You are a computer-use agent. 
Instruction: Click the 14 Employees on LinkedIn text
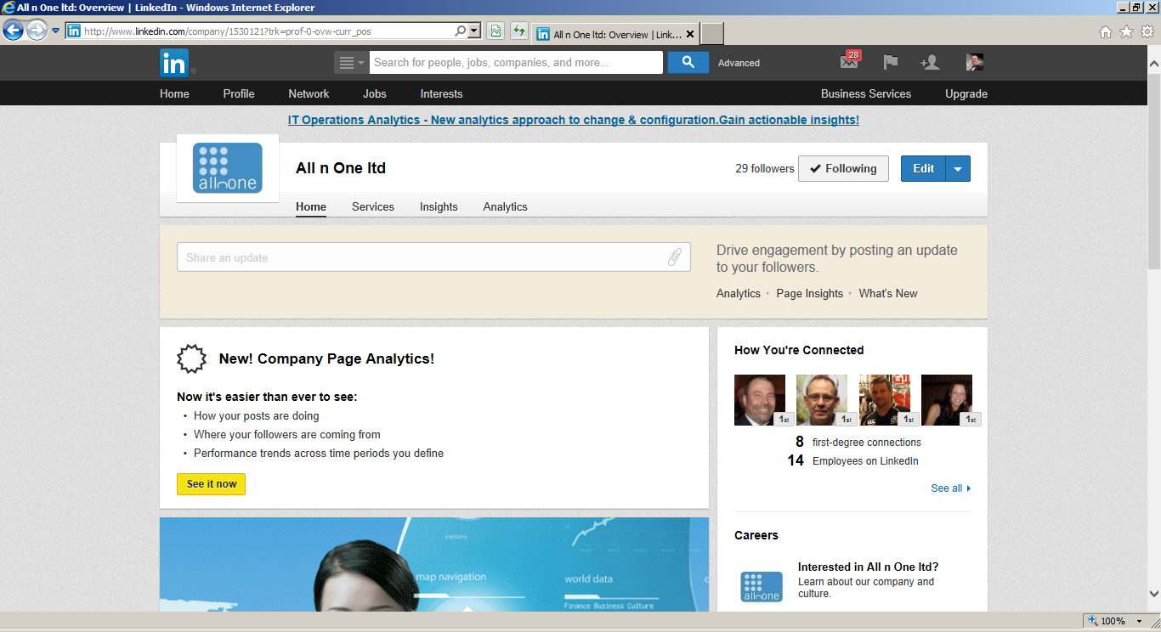(x=852, y=460)
